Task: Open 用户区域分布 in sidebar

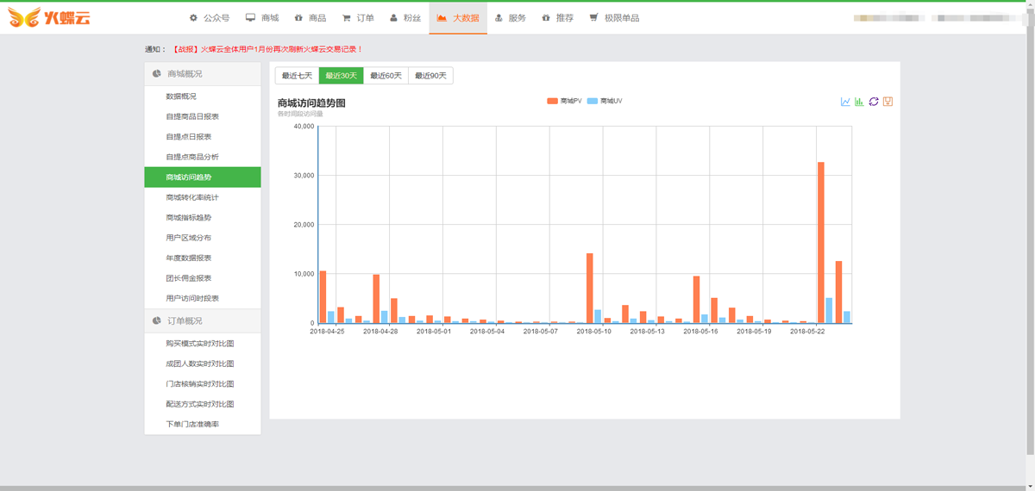Action: [x=188, y=238]
